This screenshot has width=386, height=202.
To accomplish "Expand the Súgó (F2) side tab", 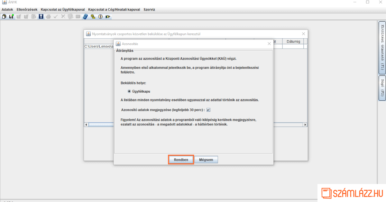I will (x=382, y=88).
